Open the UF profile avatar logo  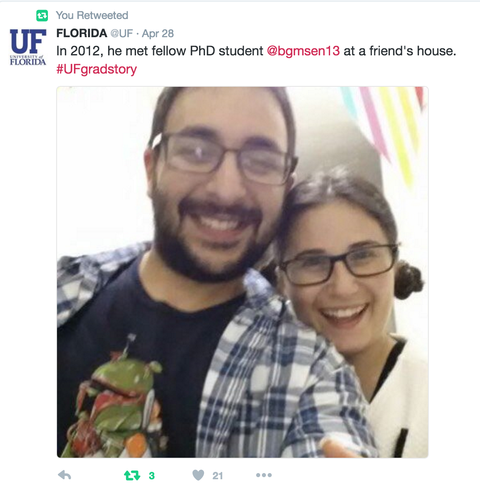pos(28,47)
